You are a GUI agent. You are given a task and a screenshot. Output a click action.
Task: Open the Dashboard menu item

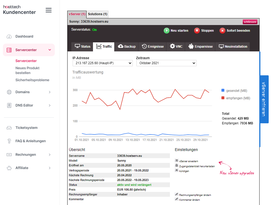tap(24, 36)
